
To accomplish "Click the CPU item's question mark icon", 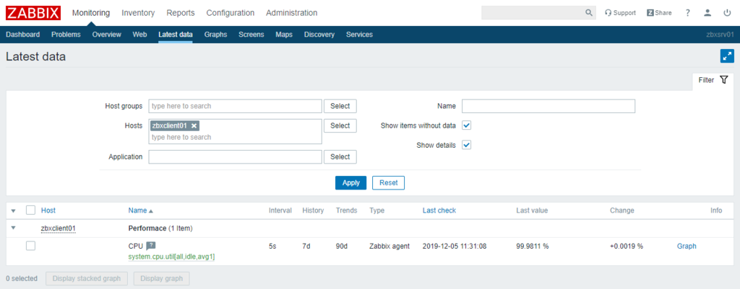I will click(x=151, y=246).
